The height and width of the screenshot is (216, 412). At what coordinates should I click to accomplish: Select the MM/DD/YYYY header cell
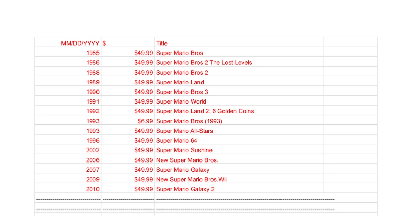[68, 43]
